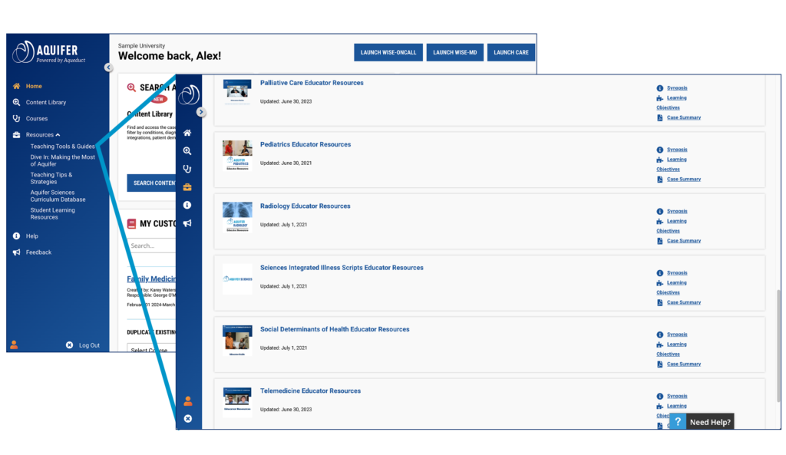Click the Social Determinants of Health thumbnail
Viewport: 786px width, 455px height.
pyautogui.click(x=237, y=340)
